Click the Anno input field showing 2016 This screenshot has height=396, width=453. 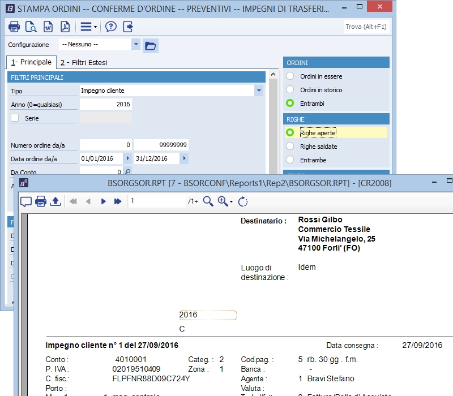tap(106, 104)
